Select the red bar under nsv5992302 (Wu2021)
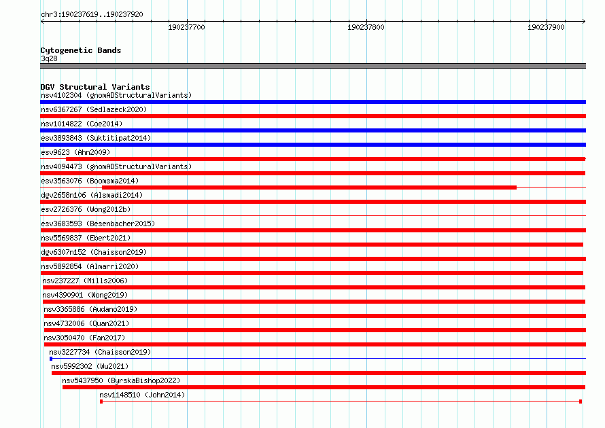This screenshot has width=605, height=428. point(319,373)
